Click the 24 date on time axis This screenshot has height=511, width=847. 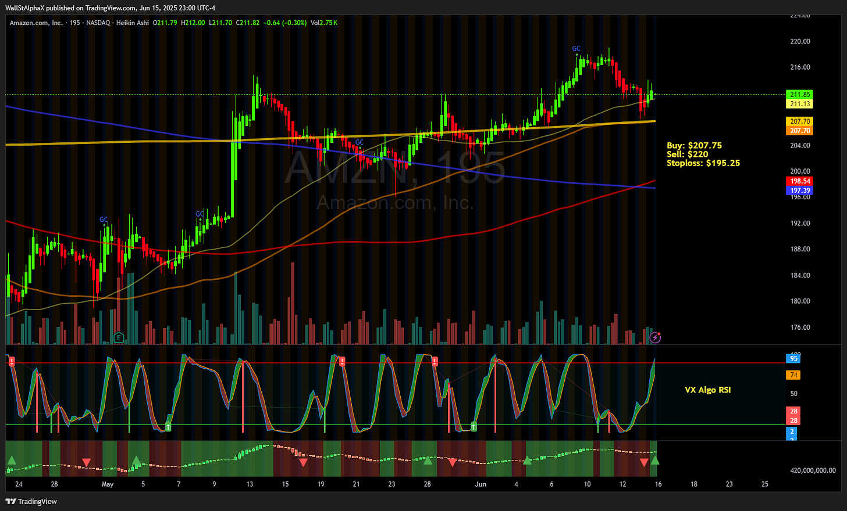pyautogui.click(x=19, y=484)
